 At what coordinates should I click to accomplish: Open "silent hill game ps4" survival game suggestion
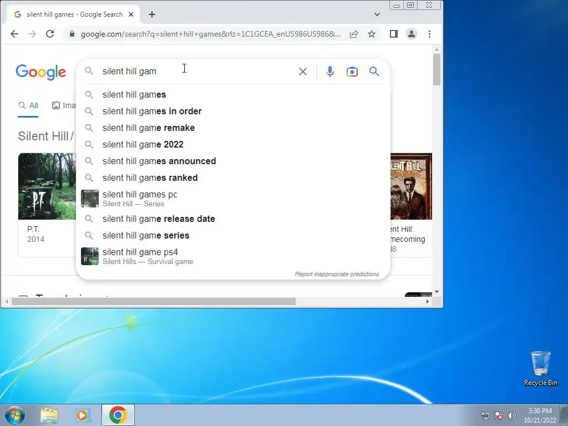pyautogui.click(x=234, y=256)
